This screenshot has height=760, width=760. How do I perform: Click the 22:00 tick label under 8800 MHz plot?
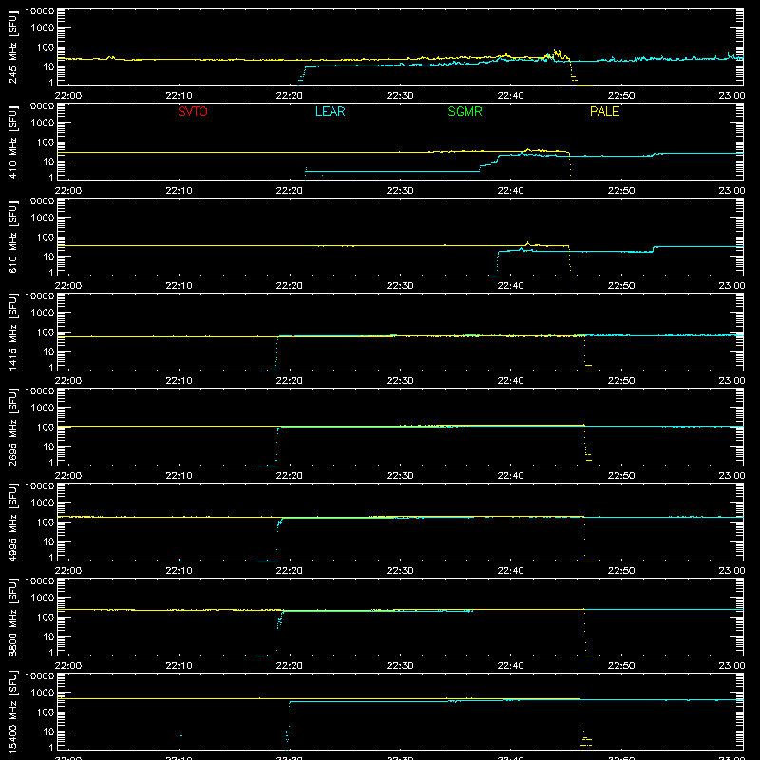coord(68,666)
